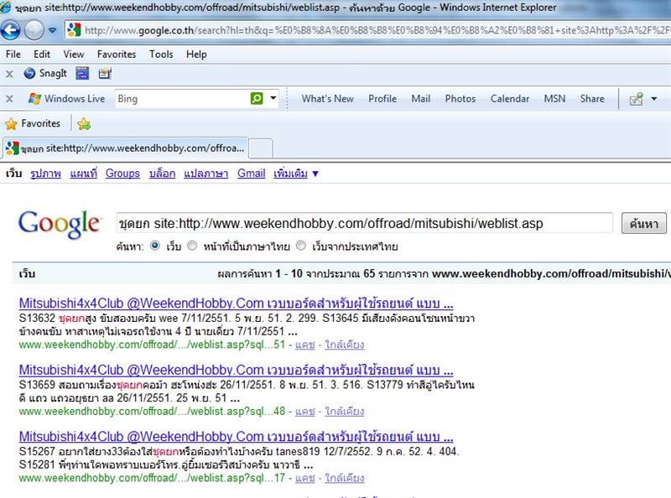The image size is (671, 498).
Task: Select the เว็บ search radio button
Action: (154, 246)
